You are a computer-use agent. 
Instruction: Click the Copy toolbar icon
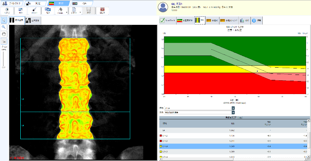pyautogui.click(x=48, y=10)
